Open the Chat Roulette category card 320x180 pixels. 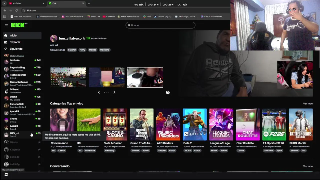click(x=248, y=124)
